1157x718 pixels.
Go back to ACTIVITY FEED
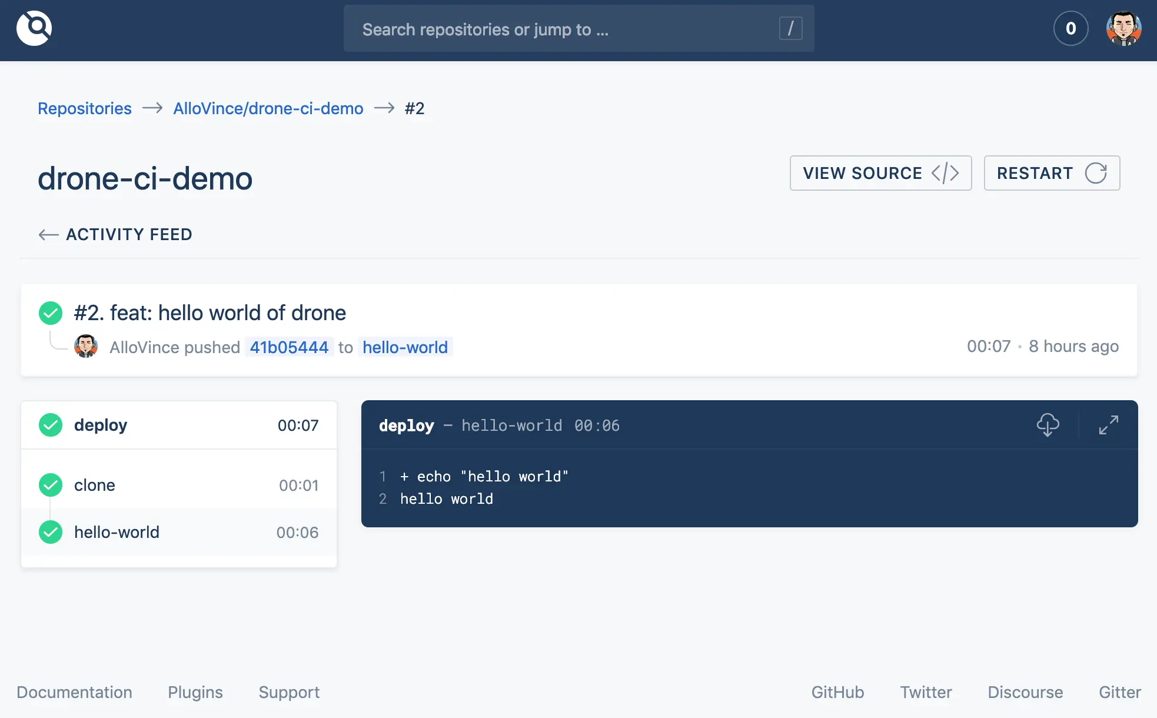[x=115, y=234]
